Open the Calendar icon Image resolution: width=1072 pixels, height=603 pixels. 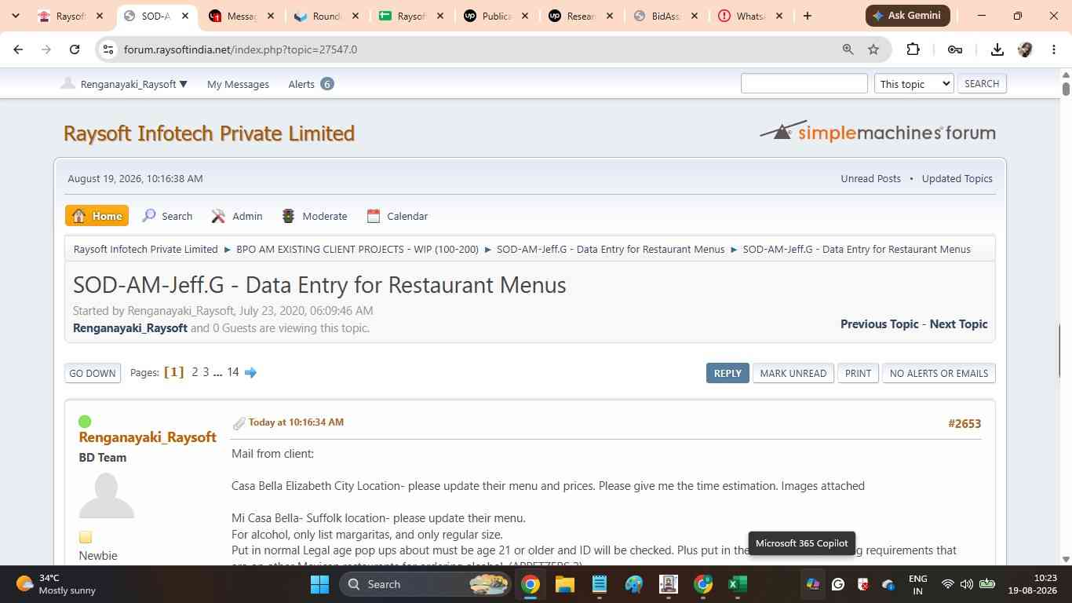[x=374, y=216]
